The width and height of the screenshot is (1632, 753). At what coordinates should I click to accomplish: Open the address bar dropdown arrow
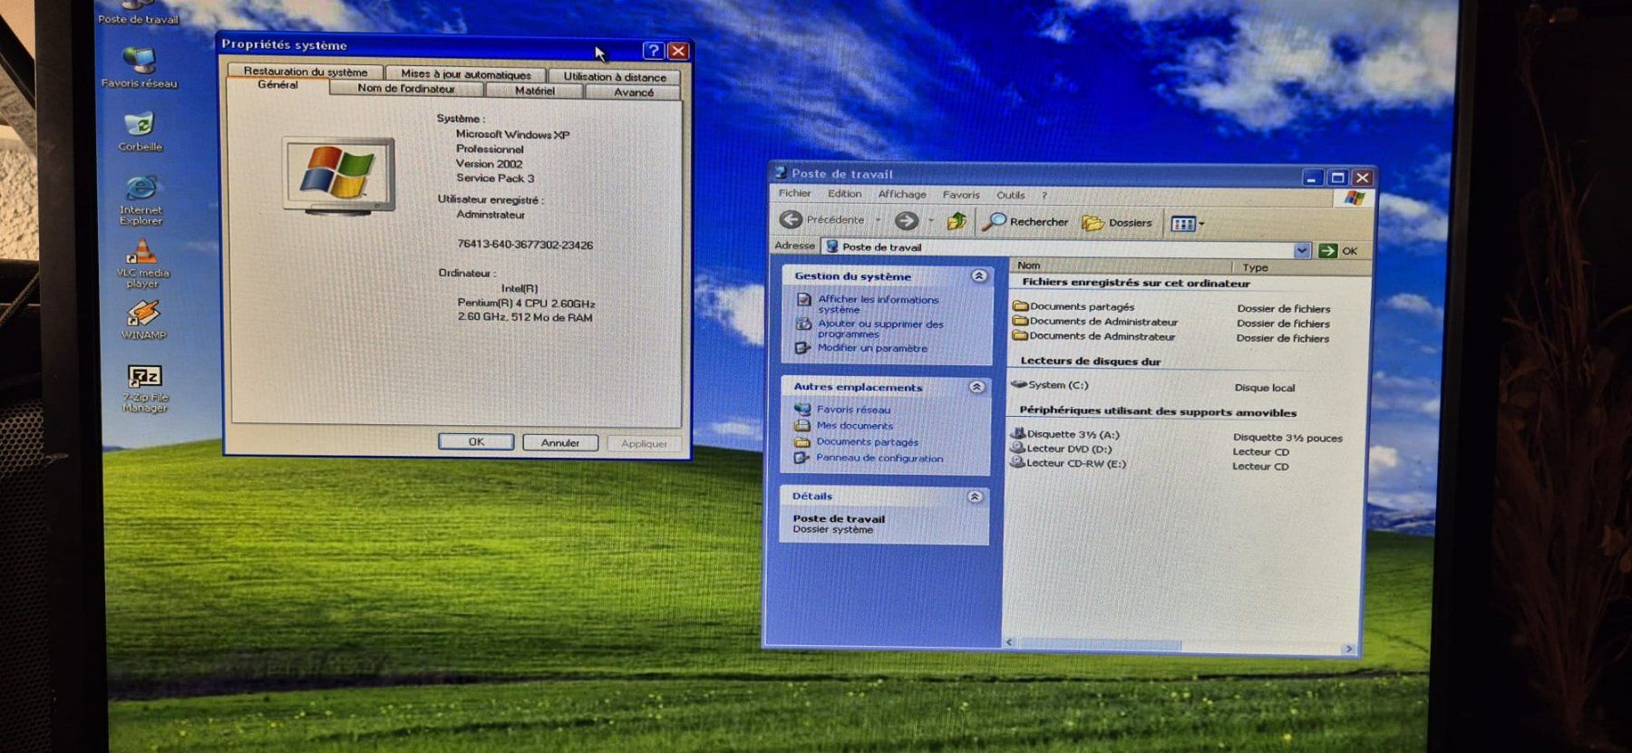pos(1302,250)
